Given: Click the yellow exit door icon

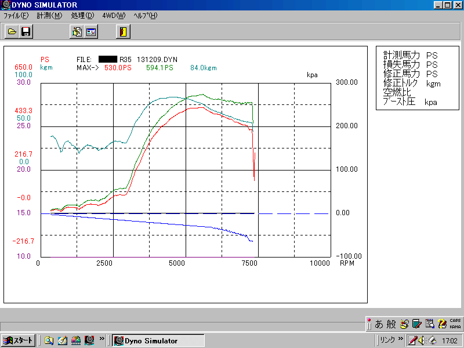Looking at the screenshot, I should point(122,32).
